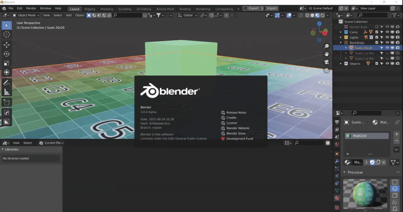This screenshot has width=403, height=212.
Task: Open asset browser settings gear icon
Action: (328, 143)
